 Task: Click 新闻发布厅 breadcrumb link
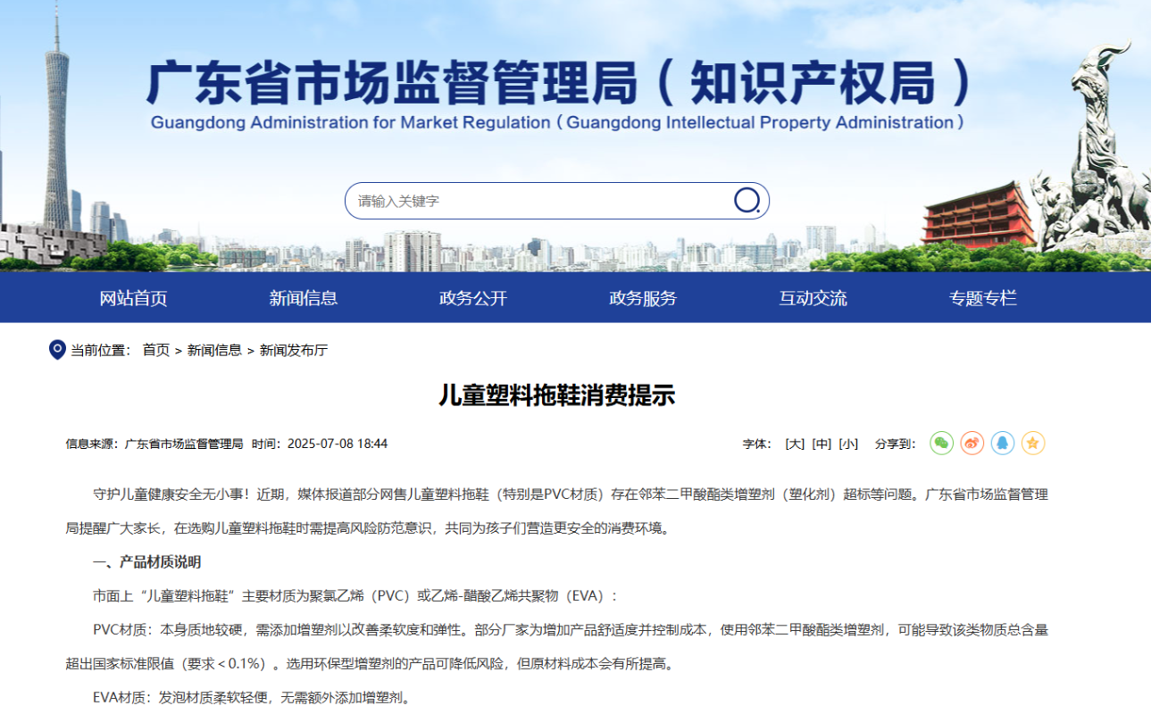click(x=294, y=350)
